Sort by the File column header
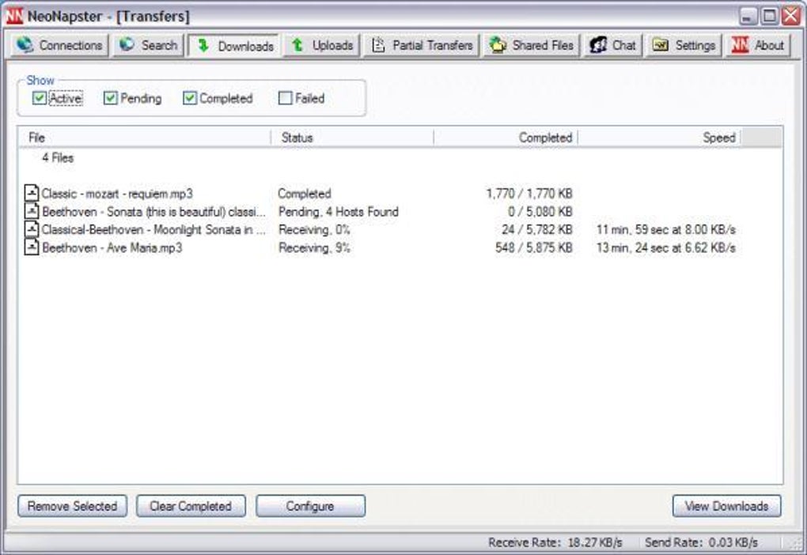 coord(145,138)
